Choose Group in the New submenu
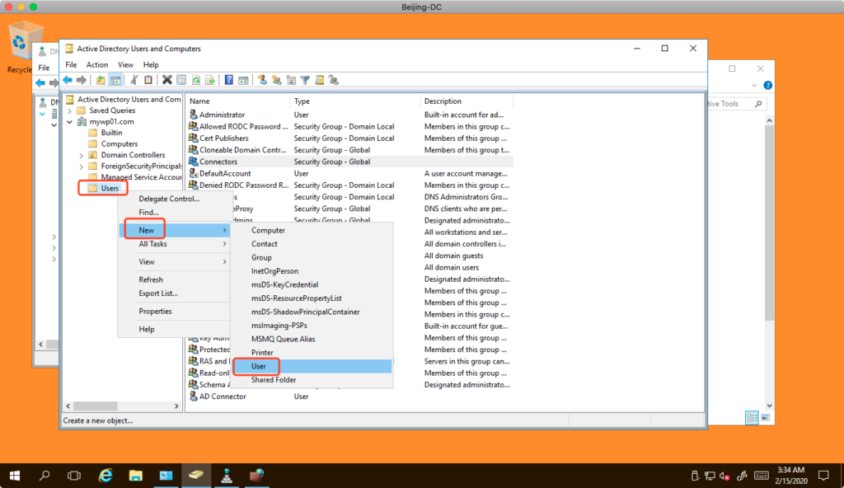The height and width of the screenshot is (488, 844). [261, 257]
